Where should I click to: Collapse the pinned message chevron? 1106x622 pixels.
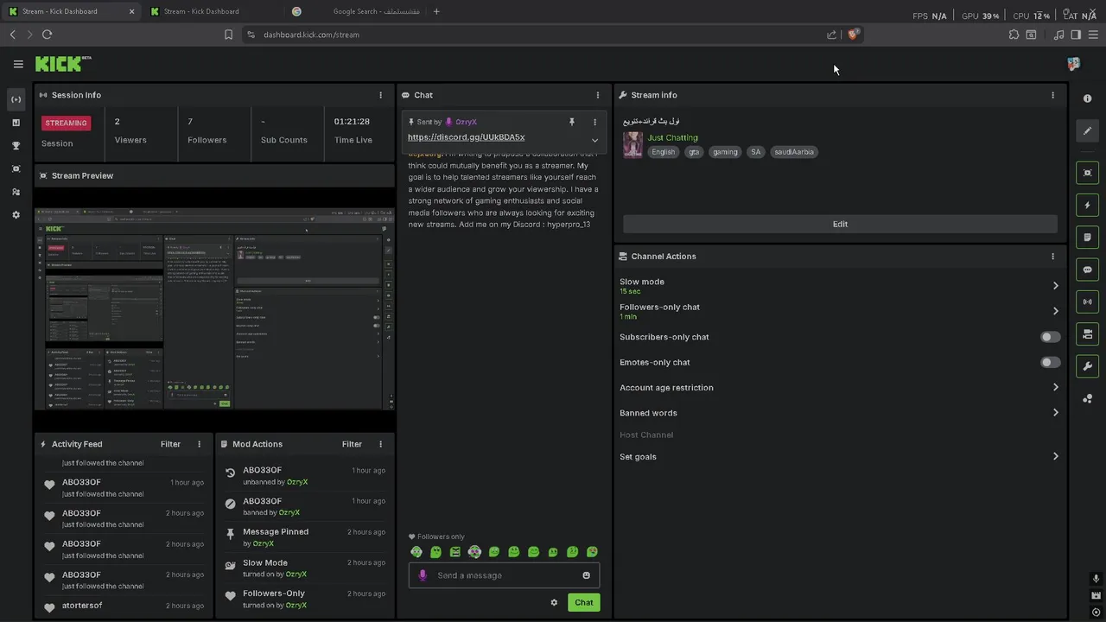click(594, 140)
